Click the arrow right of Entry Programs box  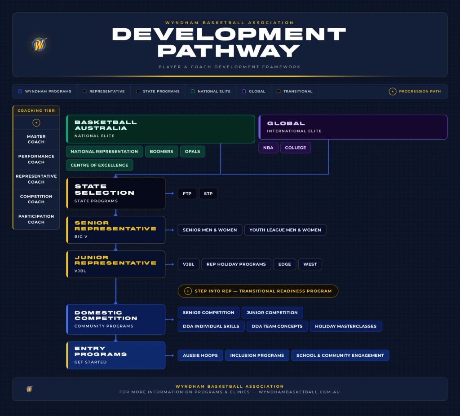171,355
